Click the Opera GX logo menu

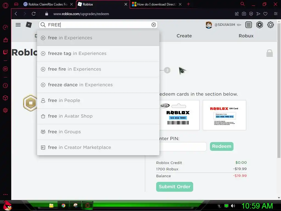(5, 5)
